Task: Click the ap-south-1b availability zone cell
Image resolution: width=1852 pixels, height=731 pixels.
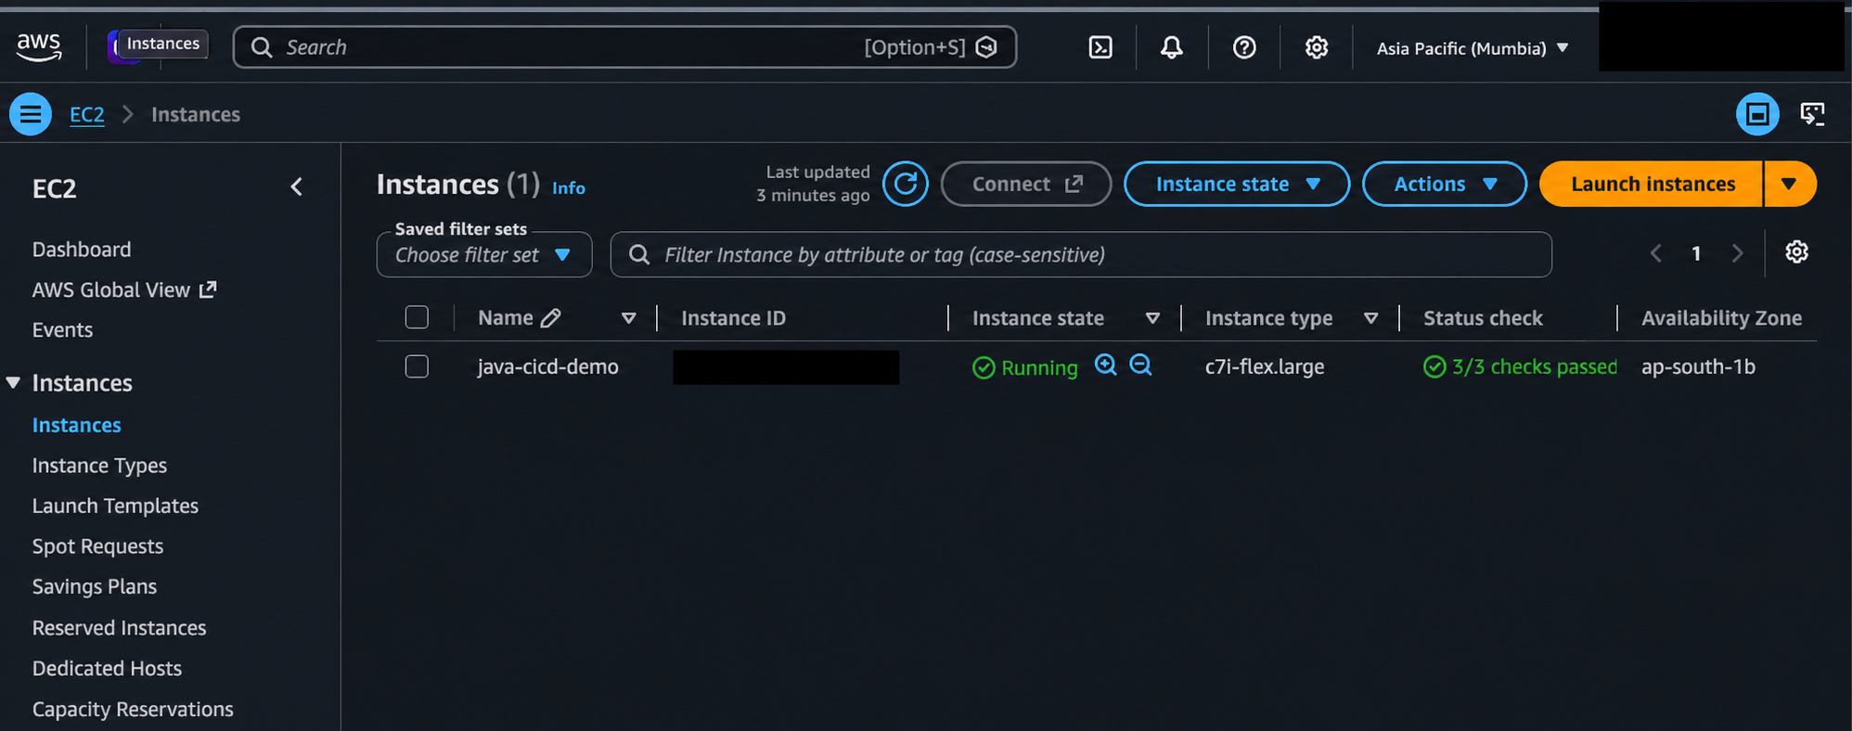Action: pyautogui.click(x=1698, y=367)
